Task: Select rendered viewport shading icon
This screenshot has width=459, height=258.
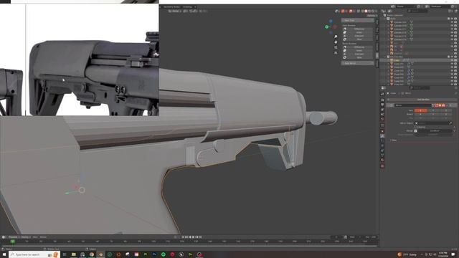Action: coord(373,11)
